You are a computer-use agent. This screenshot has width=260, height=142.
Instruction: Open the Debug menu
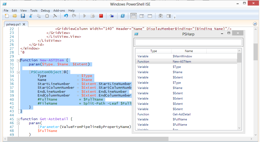(45, 11)
